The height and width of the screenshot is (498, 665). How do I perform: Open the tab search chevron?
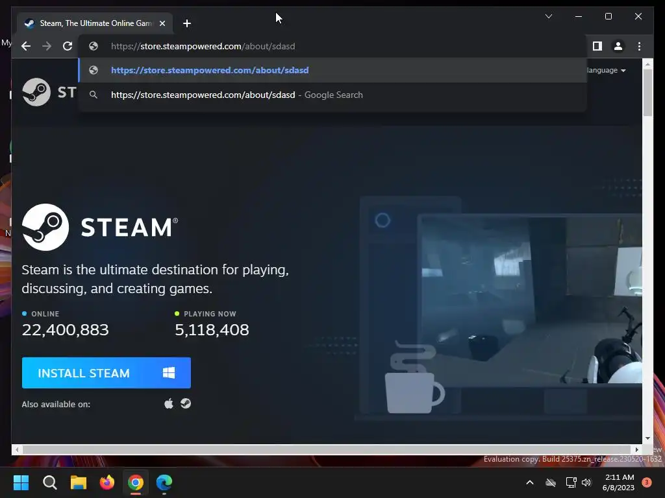[x=548, y=16]
